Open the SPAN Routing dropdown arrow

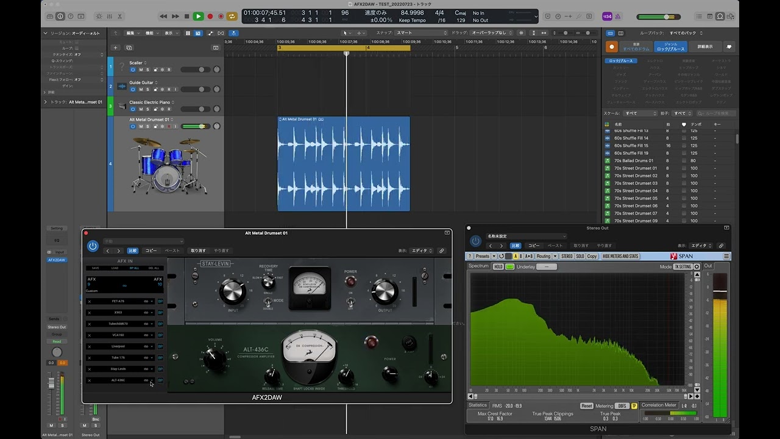coord(555,256)
